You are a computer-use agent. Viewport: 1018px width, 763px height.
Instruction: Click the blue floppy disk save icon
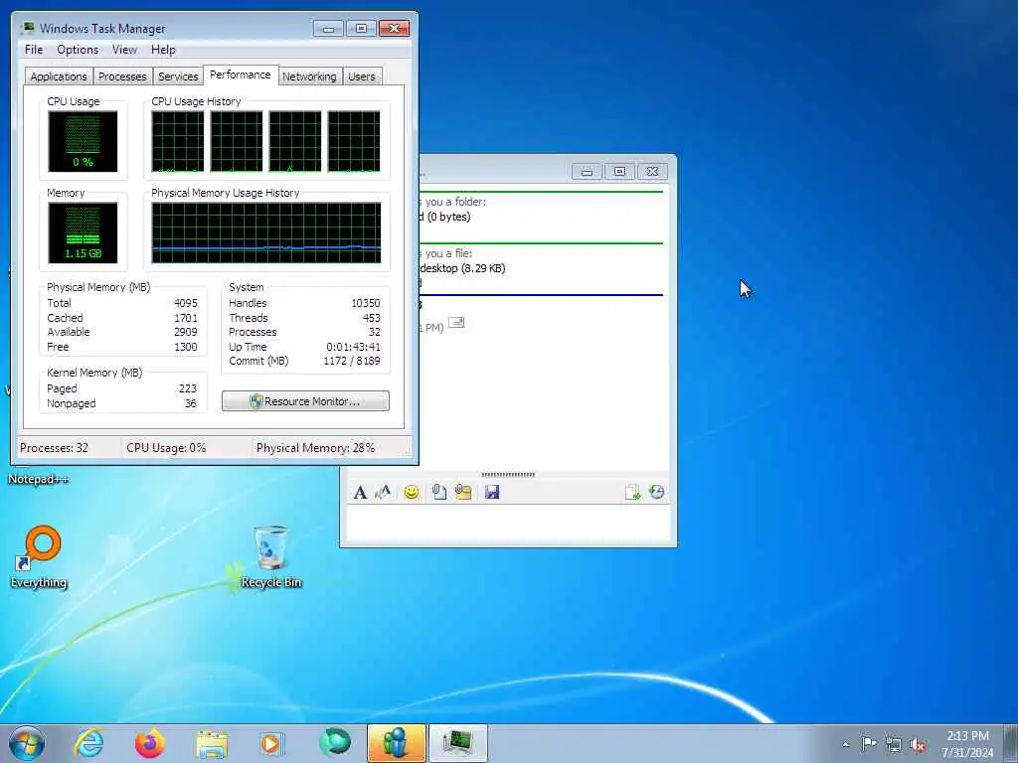(492, 493)
